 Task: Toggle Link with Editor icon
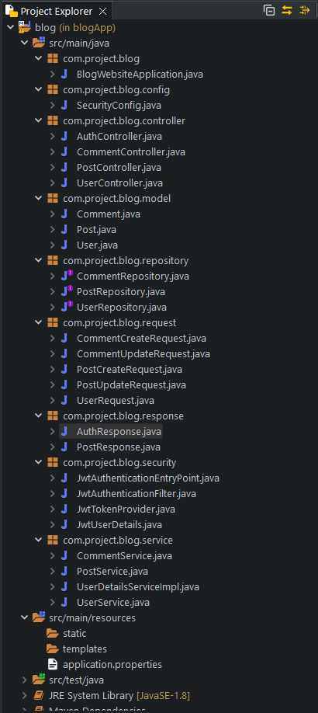point(287,10)
